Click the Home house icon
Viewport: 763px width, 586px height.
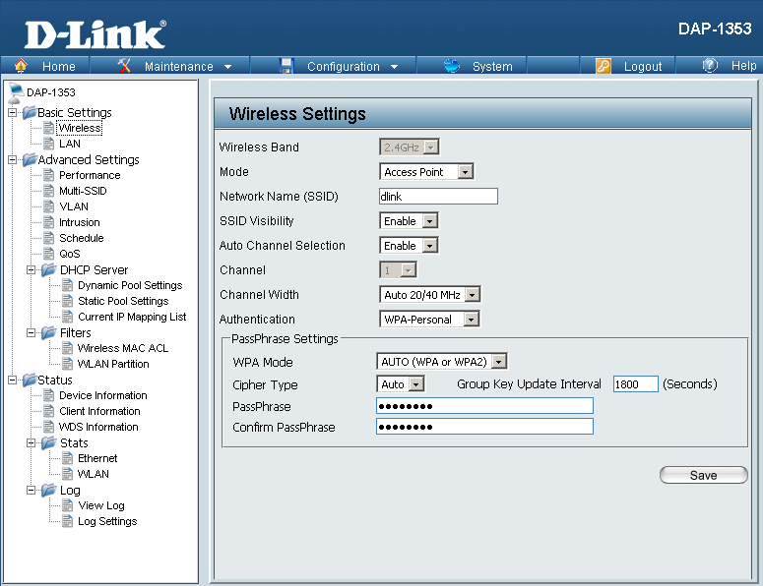point(21,65)
